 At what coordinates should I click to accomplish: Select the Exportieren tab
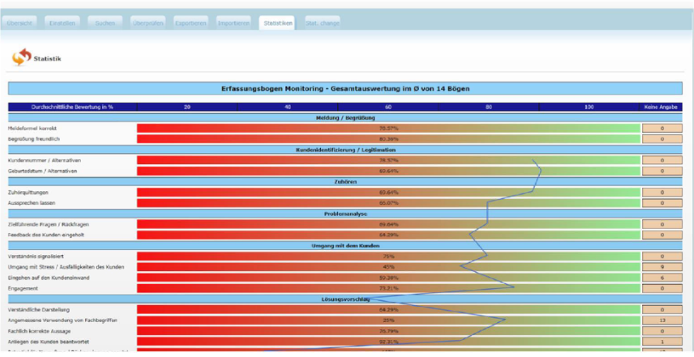tap(191, 22)
